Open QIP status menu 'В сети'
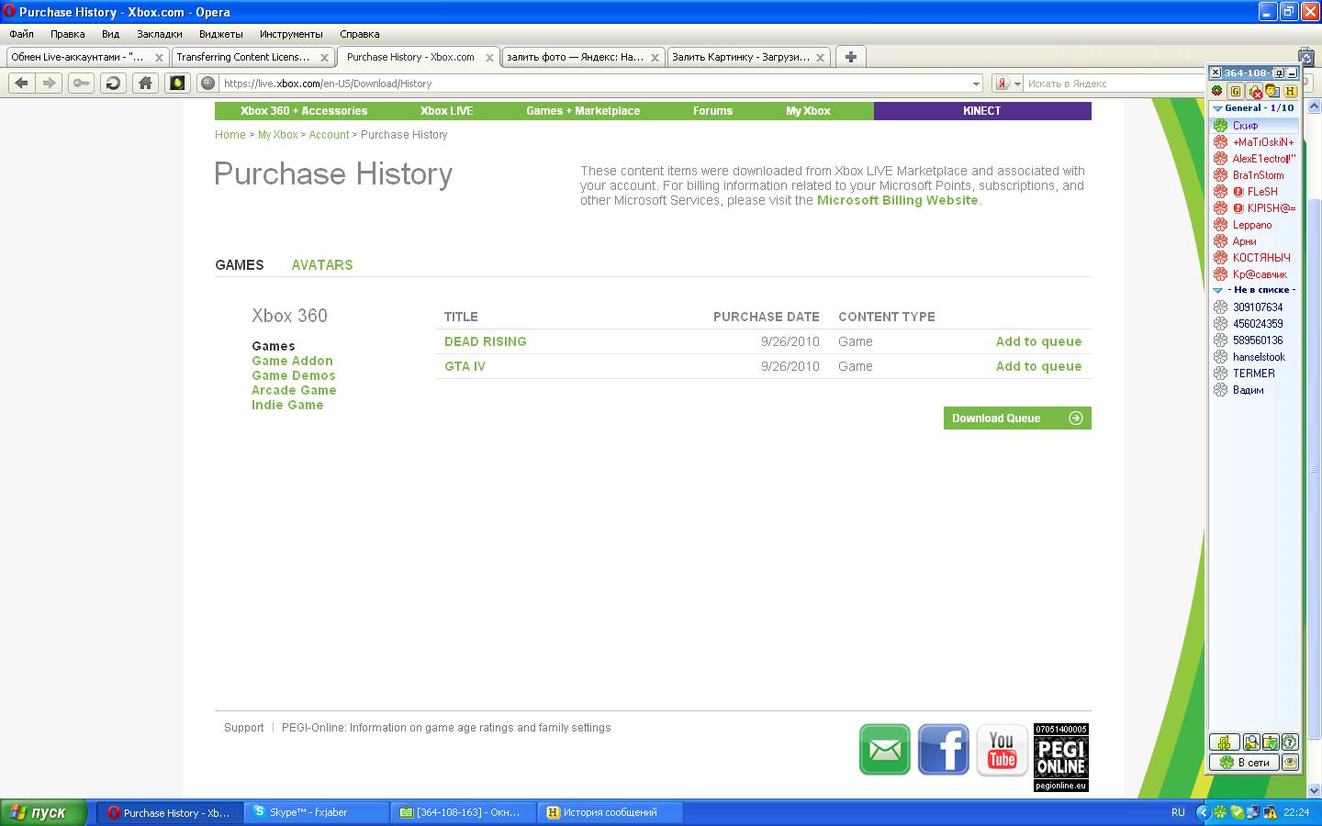The image size is (1322, 826). (1245, 762)
